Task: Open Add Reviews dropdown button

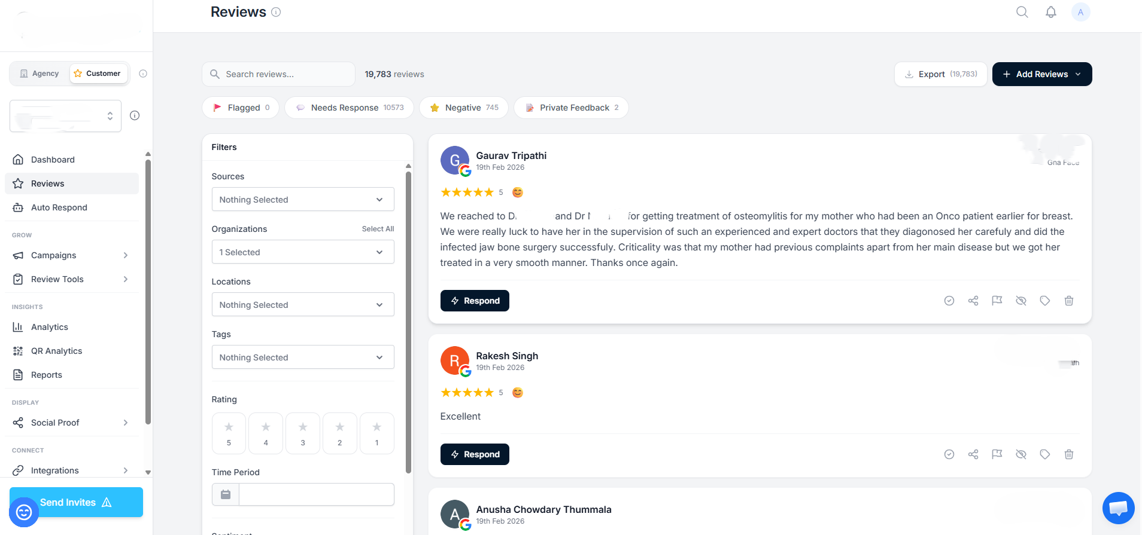Action: click(1042, 74)
